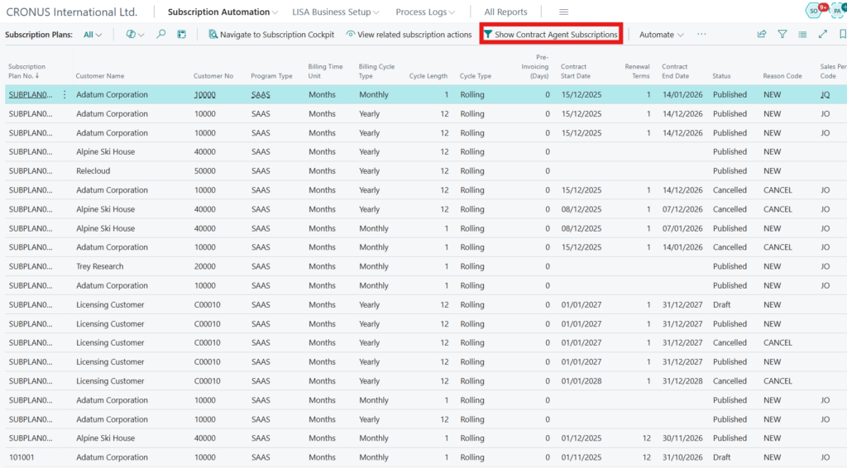Click Navigate to Subscription Cockpit

click(271, 35)
